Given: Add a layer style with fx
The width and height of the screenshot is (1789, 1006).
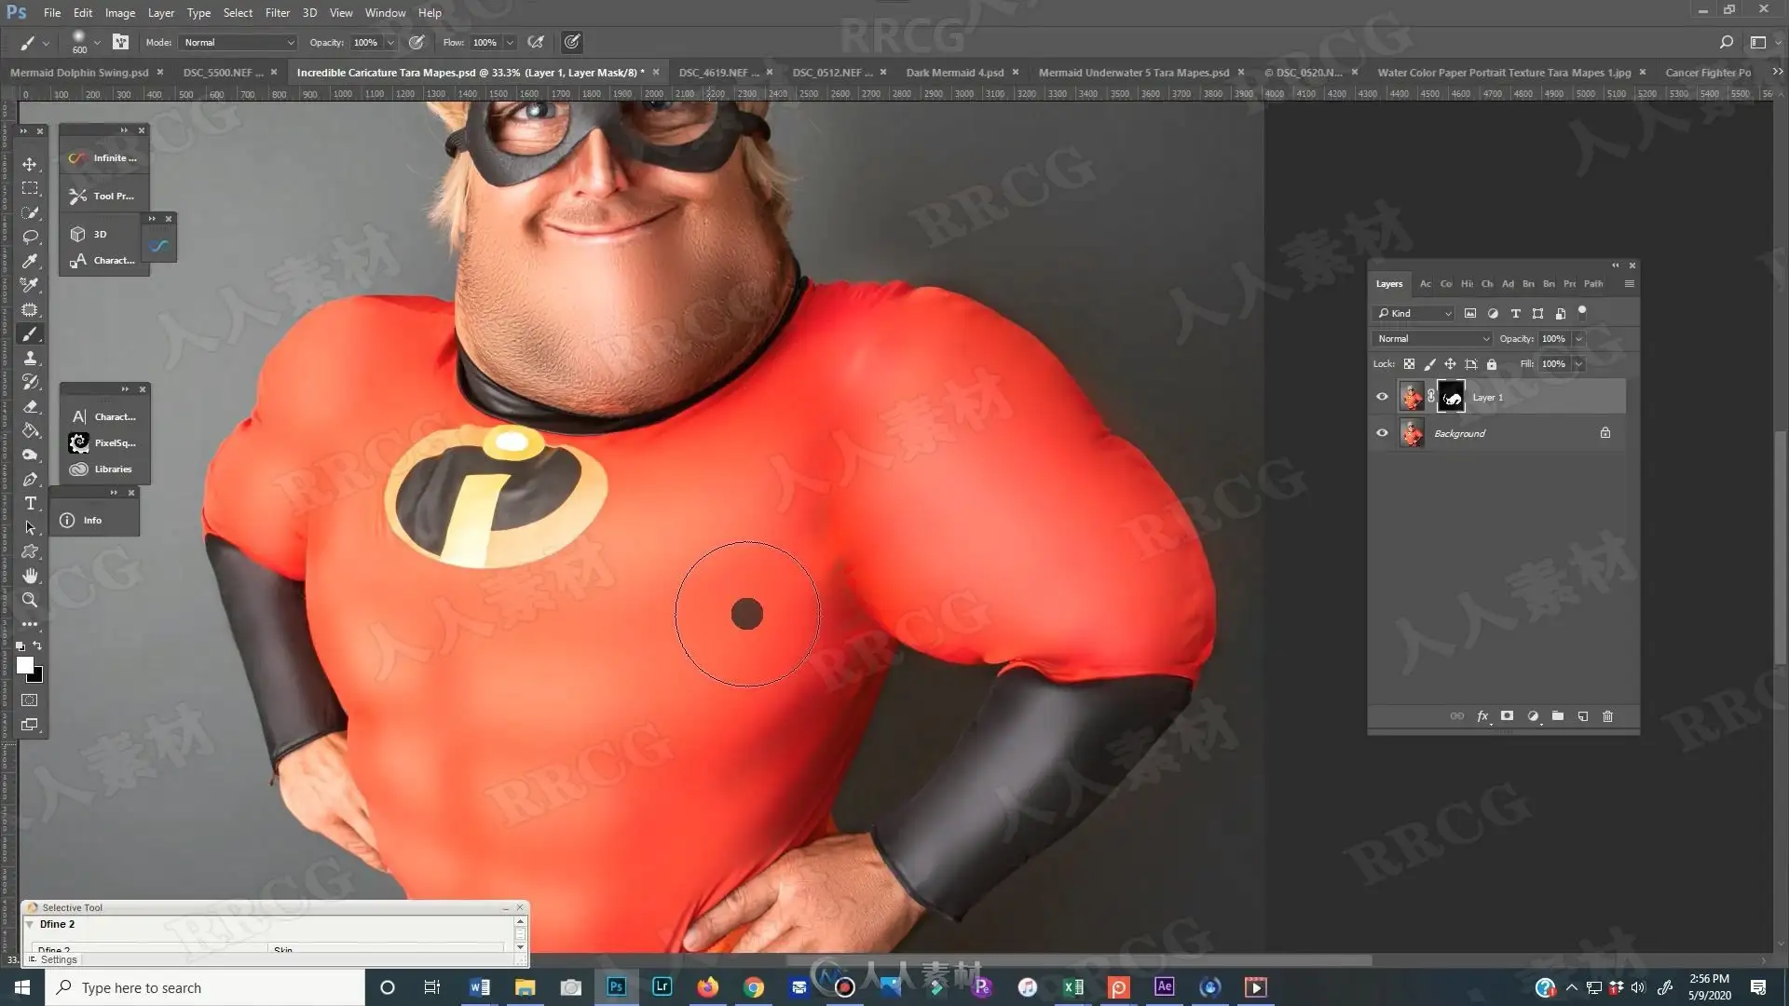Looking at the screenshot, I should [x=1482, y=716].
